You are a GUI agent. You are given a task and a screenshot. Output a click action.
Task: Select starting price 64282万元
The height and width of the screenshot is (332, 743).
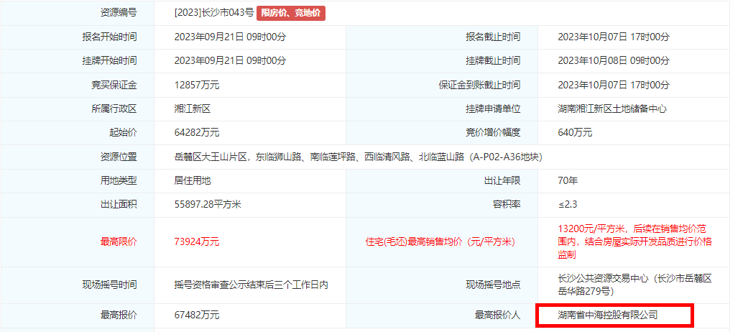197,133
